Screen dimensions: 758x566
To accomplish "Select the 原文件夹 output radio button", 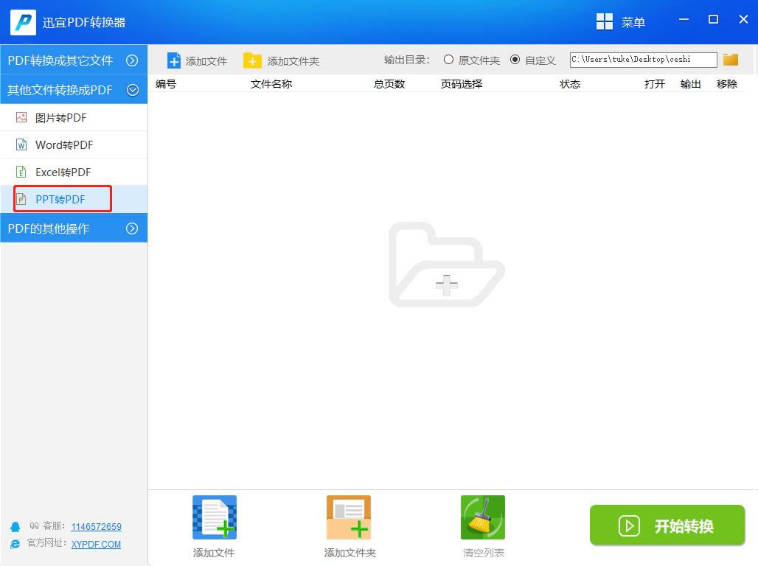I will (x=448, y=60).
